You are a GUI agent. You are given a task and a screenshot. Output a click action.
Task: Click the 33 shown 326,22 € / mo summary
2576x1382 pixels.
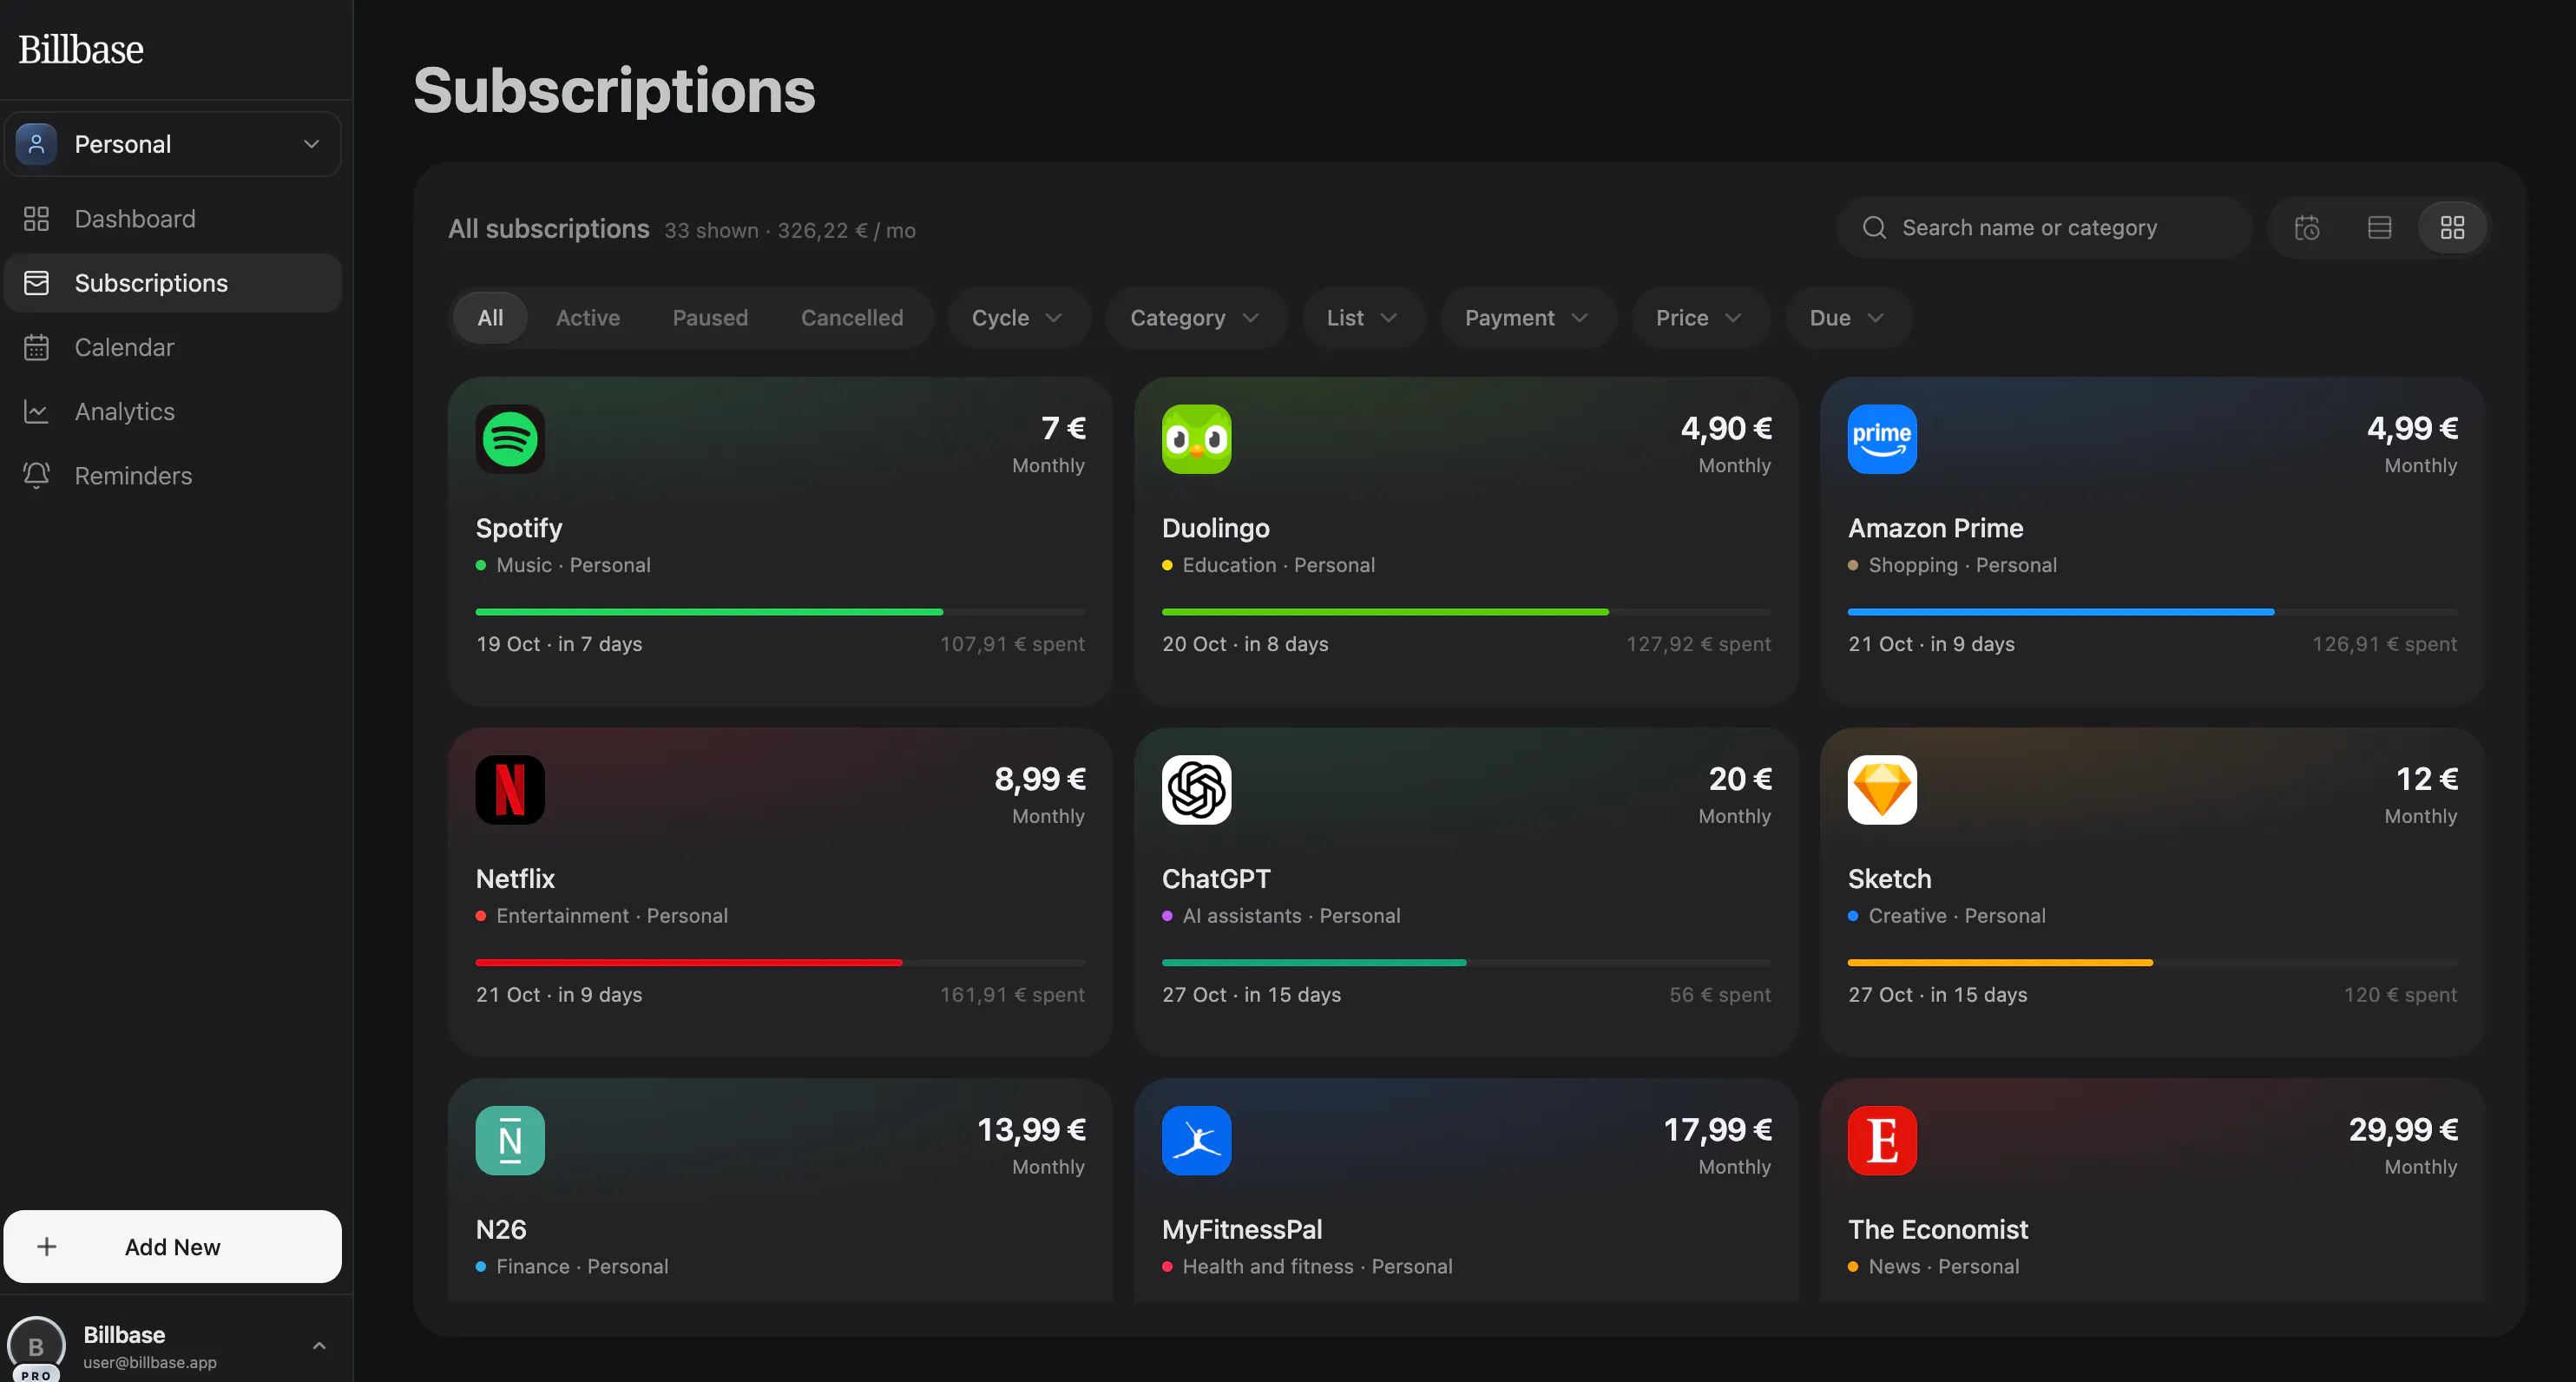[790, 230]
